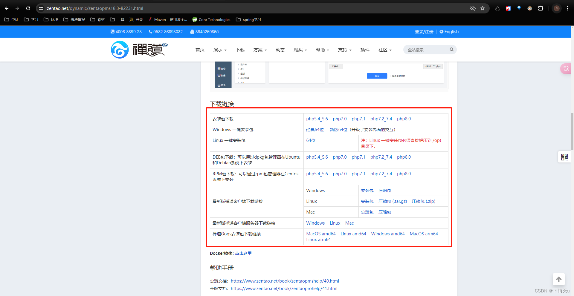The image size is (574, 296).
Task: Open the 首页 nav item
Action: click(200, 50)
